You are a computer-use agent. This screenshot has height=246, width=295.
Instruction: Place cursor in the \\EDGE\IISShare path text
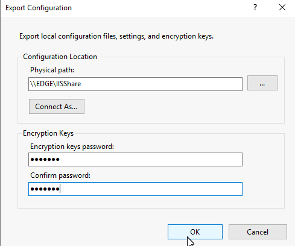click(x=56, y=84)
